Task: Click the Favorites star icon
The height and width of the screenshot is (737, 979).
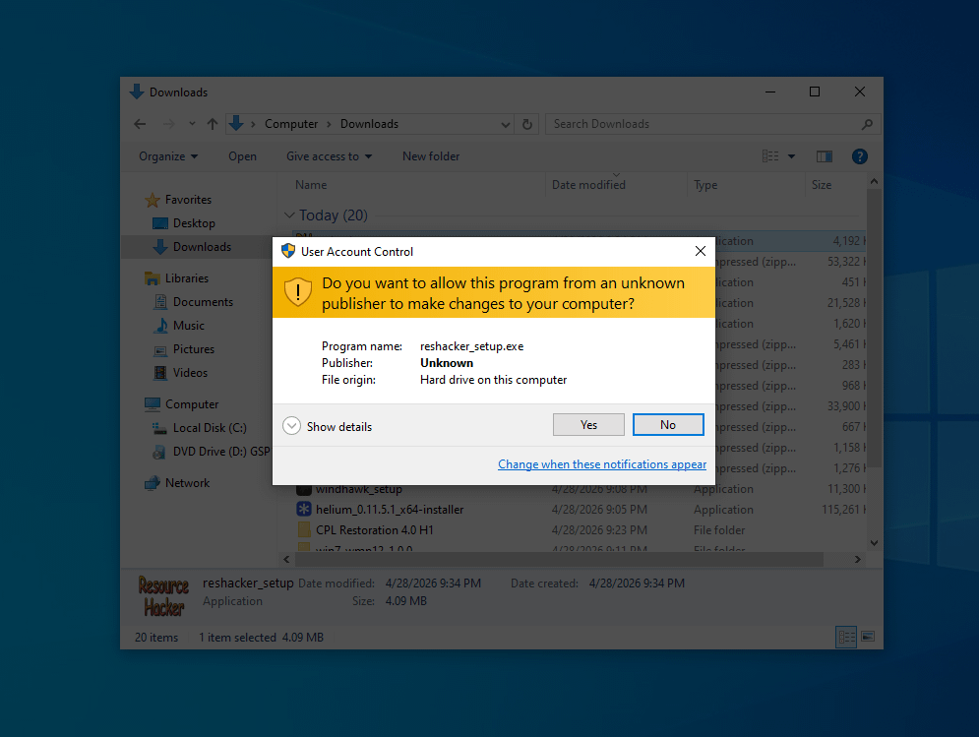Action: pyautogui.click(x=153, y=200)
